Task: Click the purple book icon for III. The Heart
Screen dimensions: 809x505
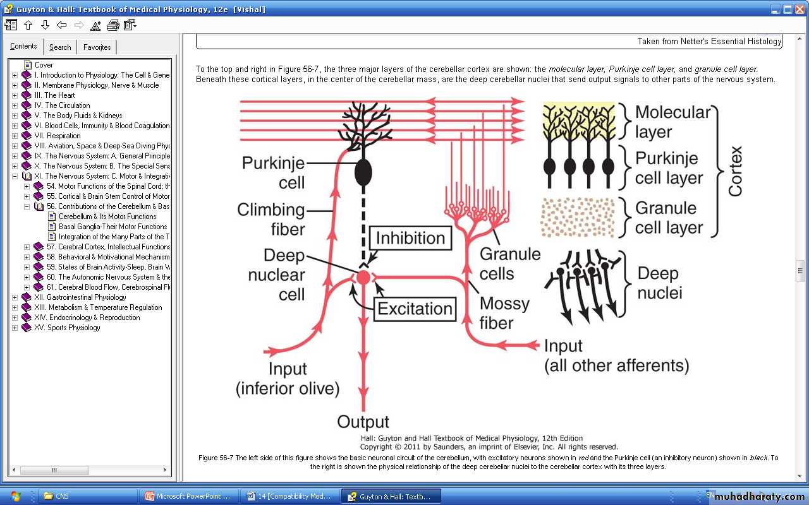Action: [27, 95]
